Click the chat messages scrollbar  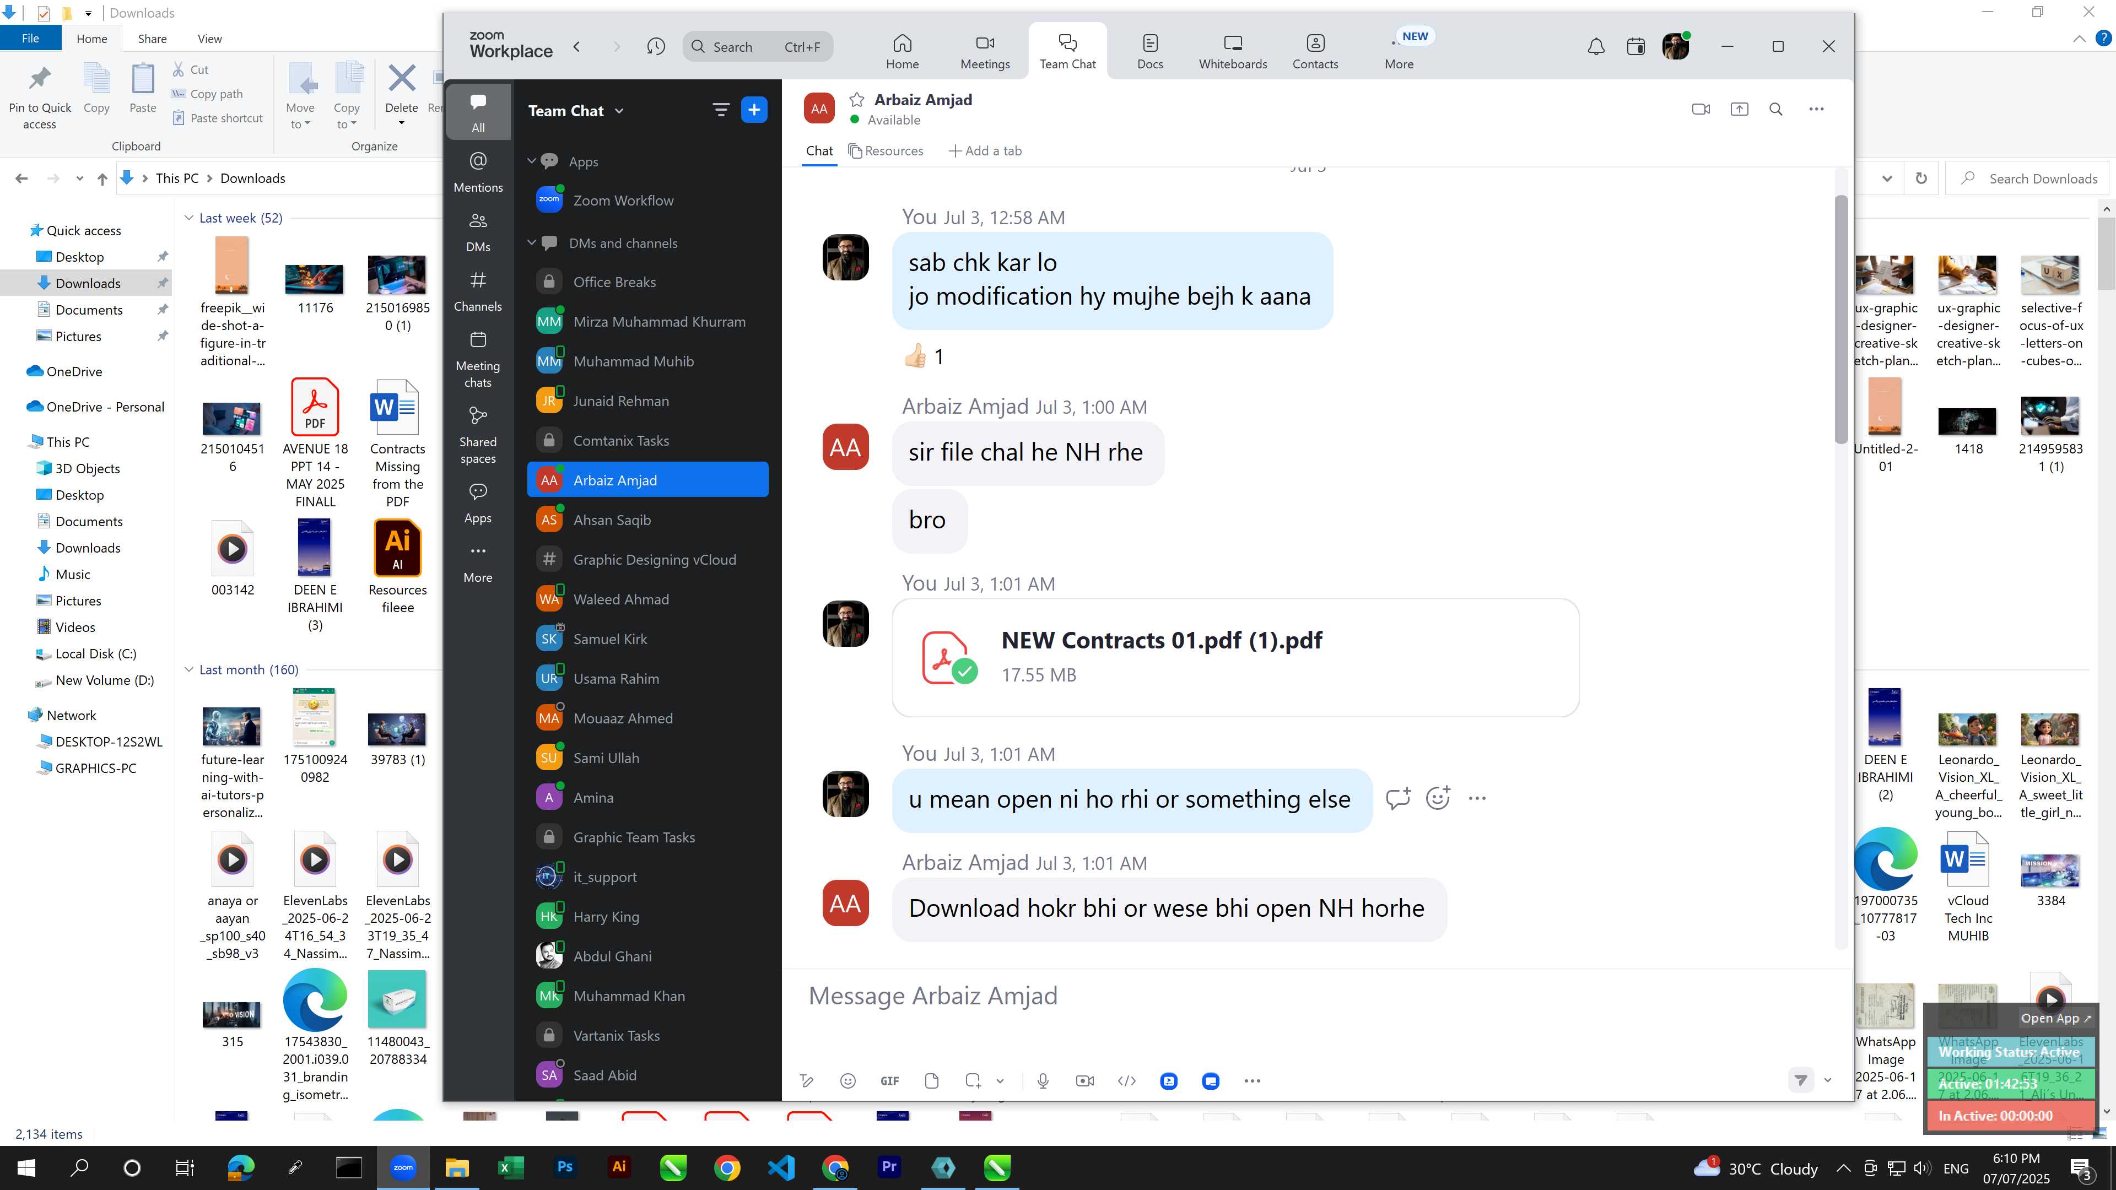[x=1841, y=320]
